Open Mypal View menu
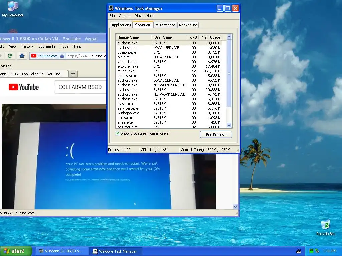The height and width of the screenshot is (256, 342). pyautogui.click(x=13, y=46)
